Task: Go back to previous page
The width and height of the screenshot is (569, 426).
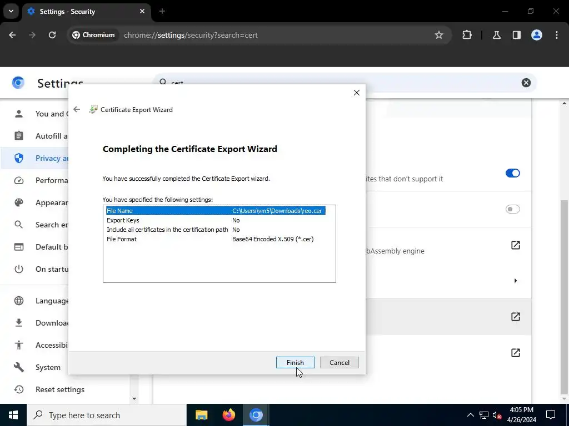Action: tap(12, 35)
